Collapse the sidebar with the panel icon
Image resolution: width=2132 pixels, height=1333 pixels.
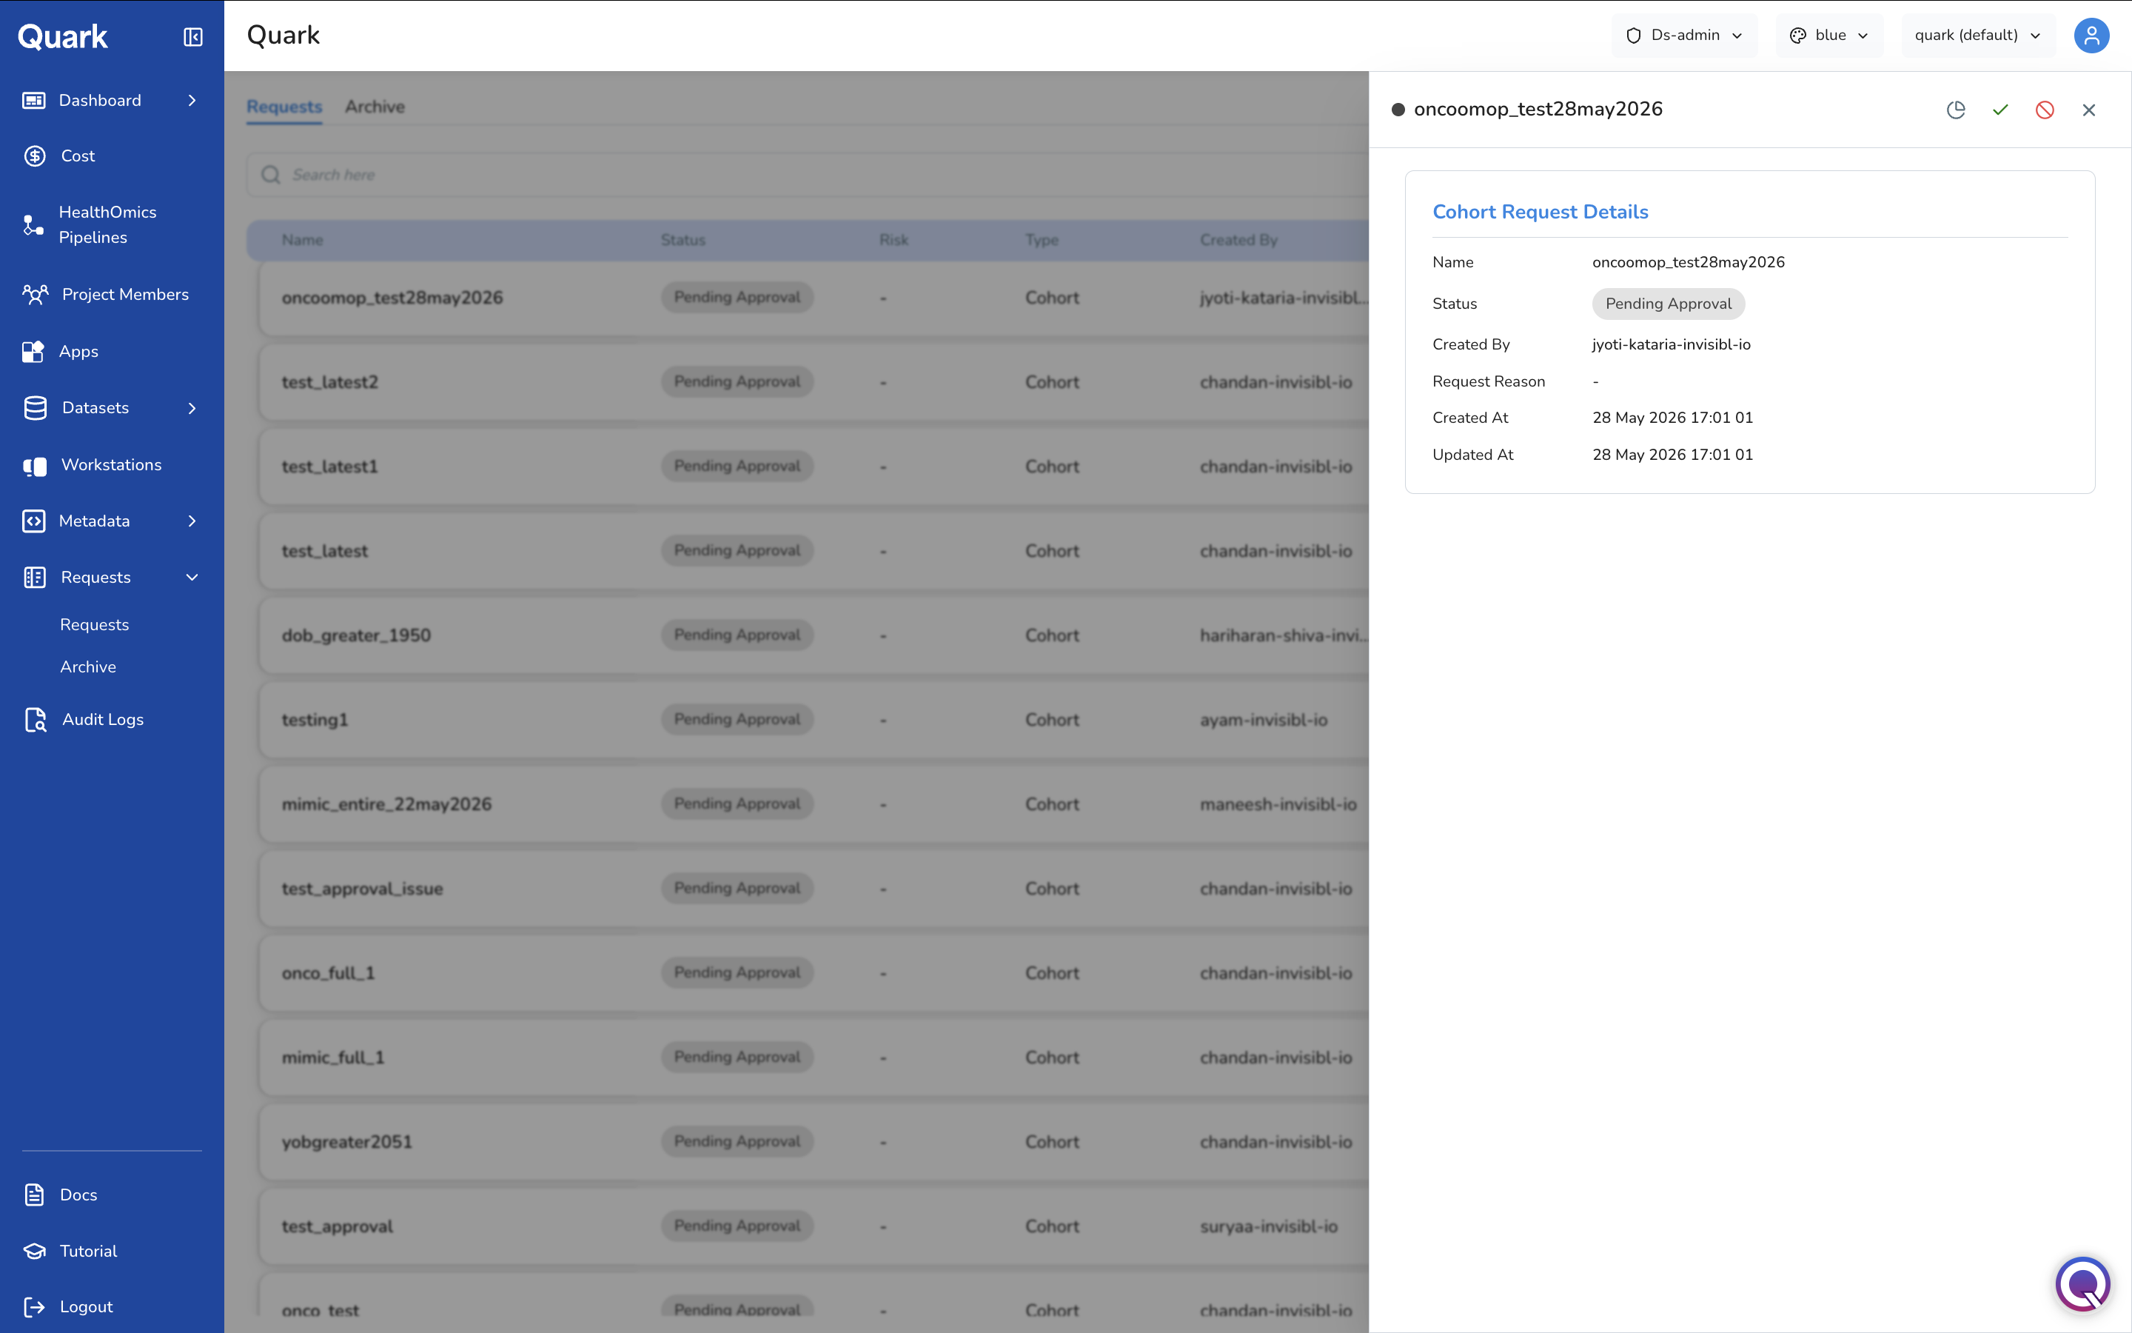[193, 36]
